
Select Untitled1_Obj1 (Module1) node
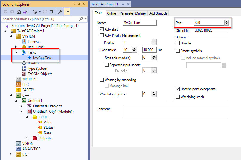[x=53, y=111]
